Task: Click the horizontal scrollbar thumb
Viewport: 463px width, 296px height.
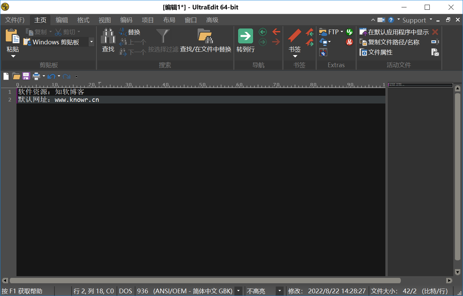Action: (x=205, y=281)
